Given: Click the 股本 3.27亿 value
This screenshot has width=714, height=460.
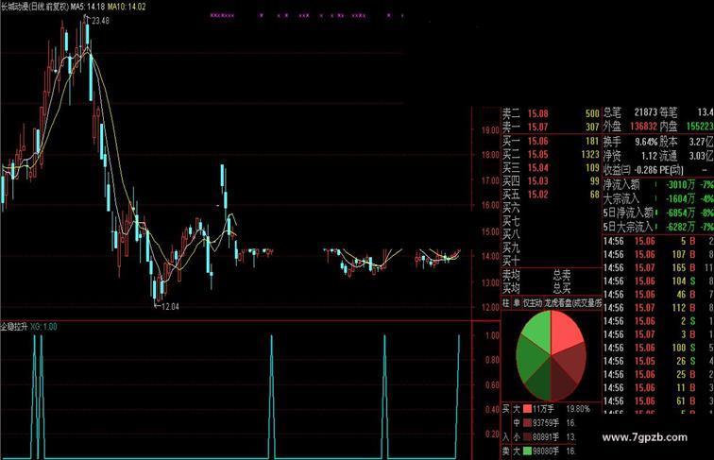Looking at the screenshot, I should (701, 142).
